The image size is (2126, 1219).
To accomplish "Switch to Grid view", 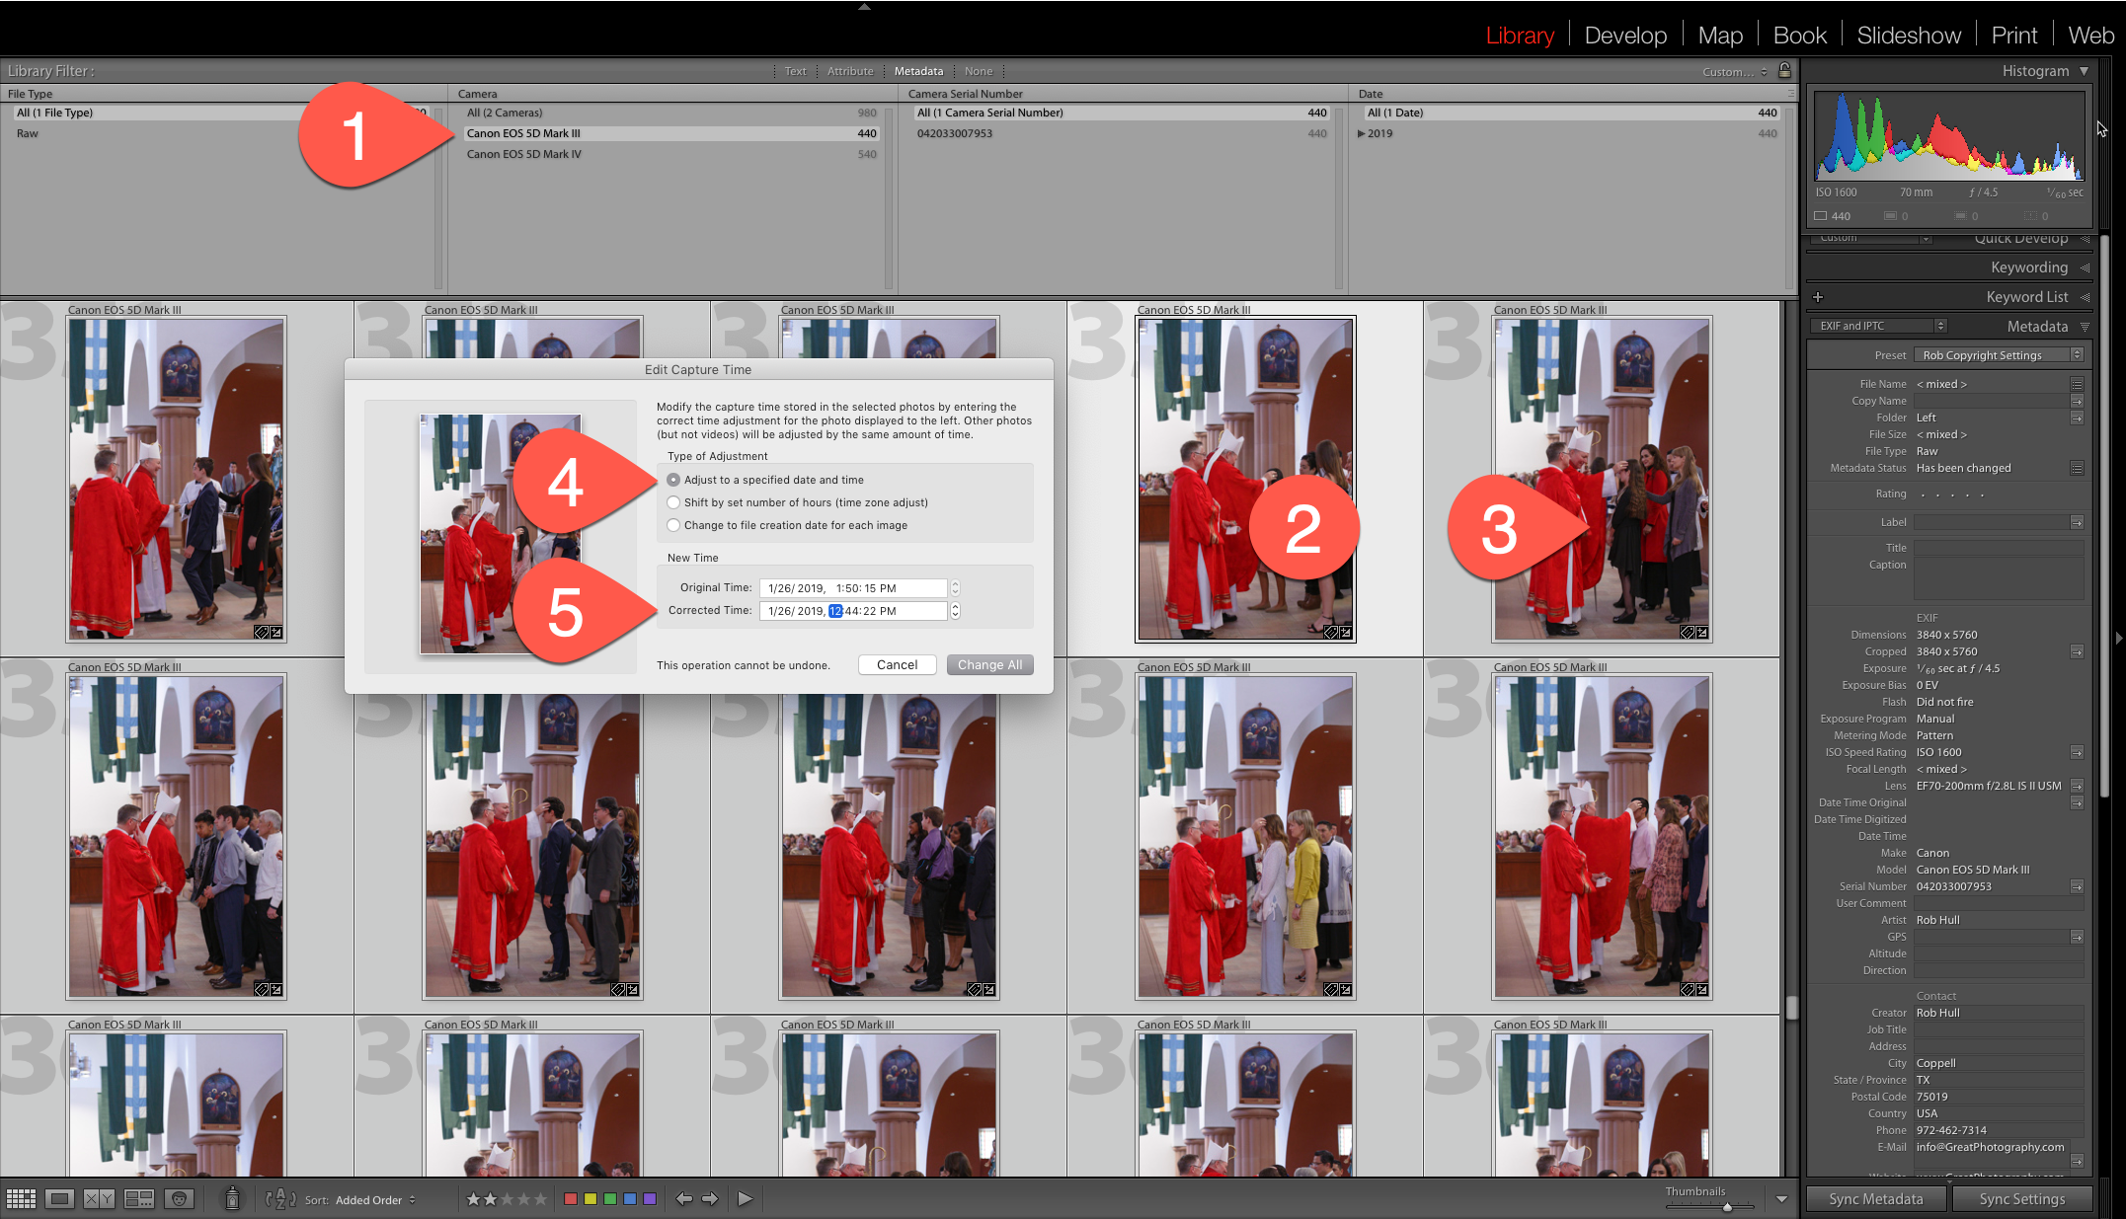I will click(x=21, y=1199).
